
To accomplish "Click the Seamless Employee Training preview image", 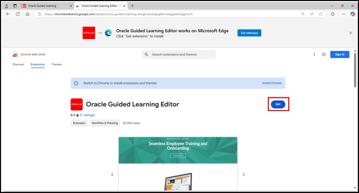I will [178, 164].
